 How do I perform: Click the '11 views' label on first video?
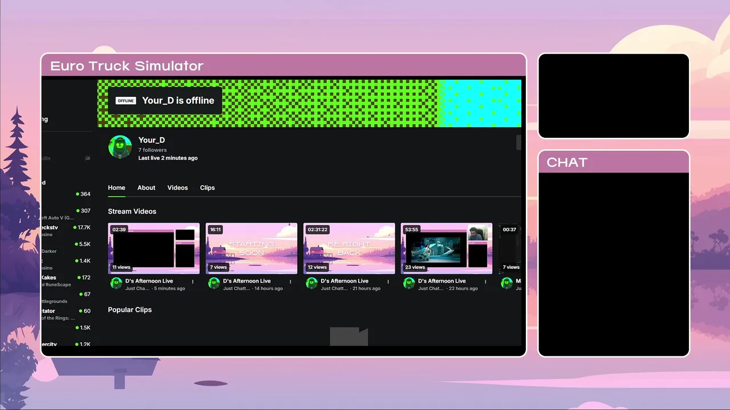click(x=121, y=267)
